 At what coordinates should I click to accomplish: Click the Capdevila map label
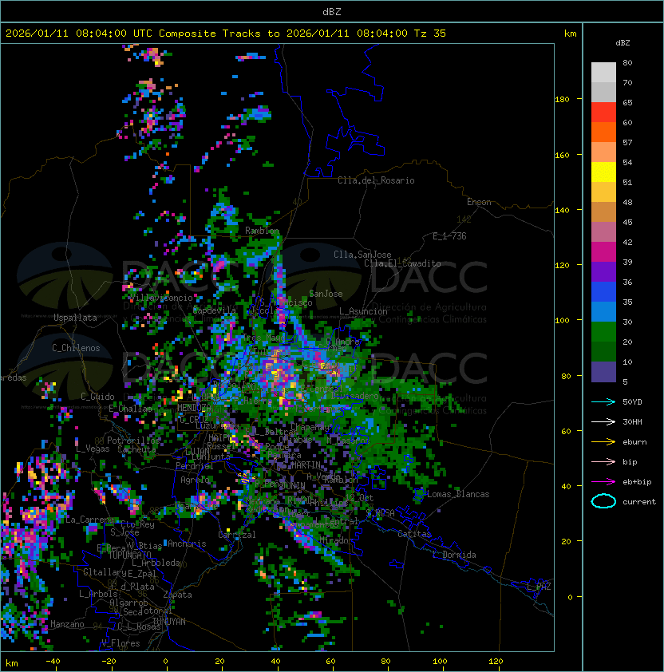215,310
